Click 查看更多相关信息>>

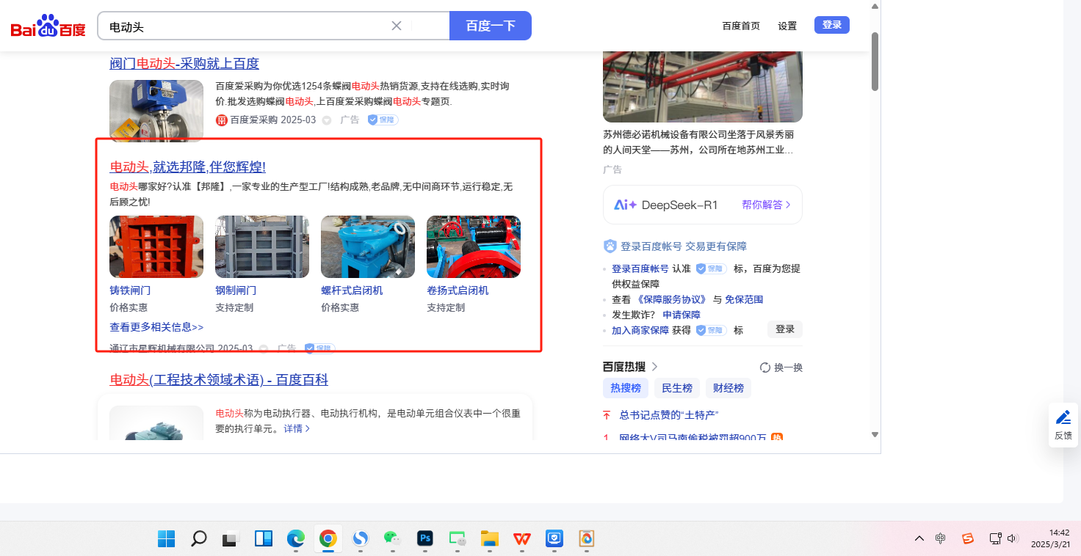tap(156, 327)
